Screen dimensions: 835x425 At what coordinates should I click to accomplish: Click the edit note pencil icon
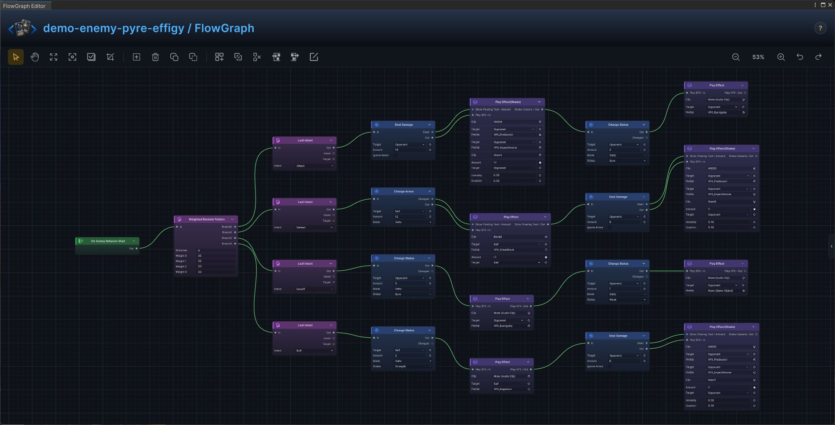pyautogui.click(x=314, y=57)
